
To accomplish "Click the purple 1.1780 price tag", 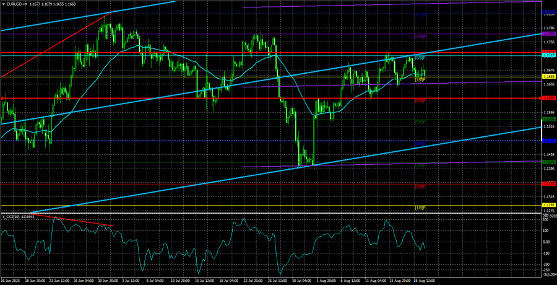I will coord(549,33).
